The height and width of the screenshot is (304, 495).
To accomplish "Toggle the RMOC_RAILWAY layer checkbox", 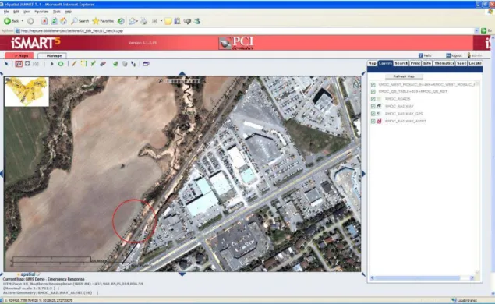I will [373, 106].
